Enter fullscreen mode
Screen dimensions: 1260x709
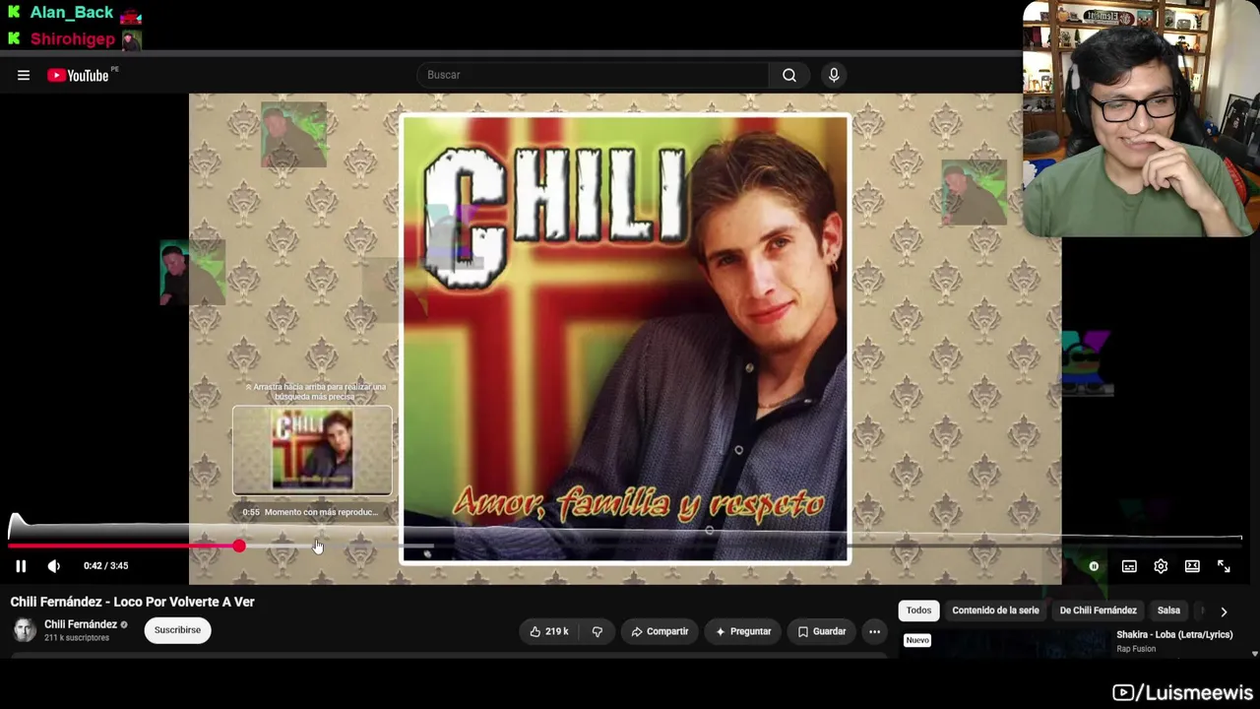[1224, 566]
